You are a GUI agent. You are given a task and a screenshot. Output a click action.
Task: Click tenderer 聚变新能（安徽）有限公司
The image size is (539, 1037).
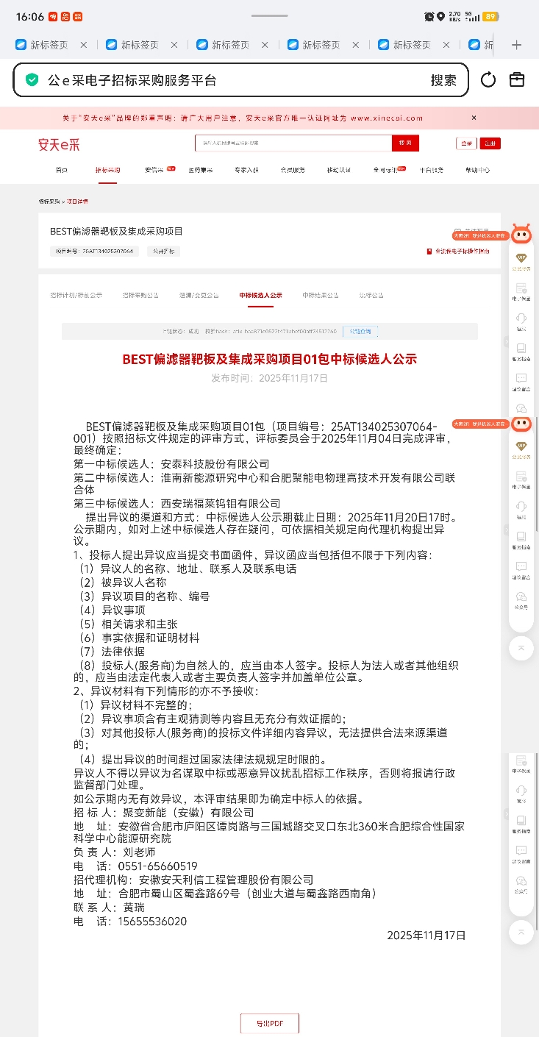[188, 813]
